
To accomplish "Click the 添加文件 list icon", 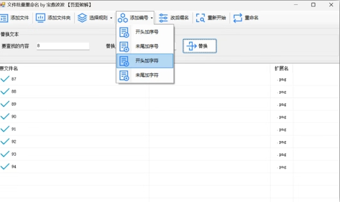I will [4, 18].
